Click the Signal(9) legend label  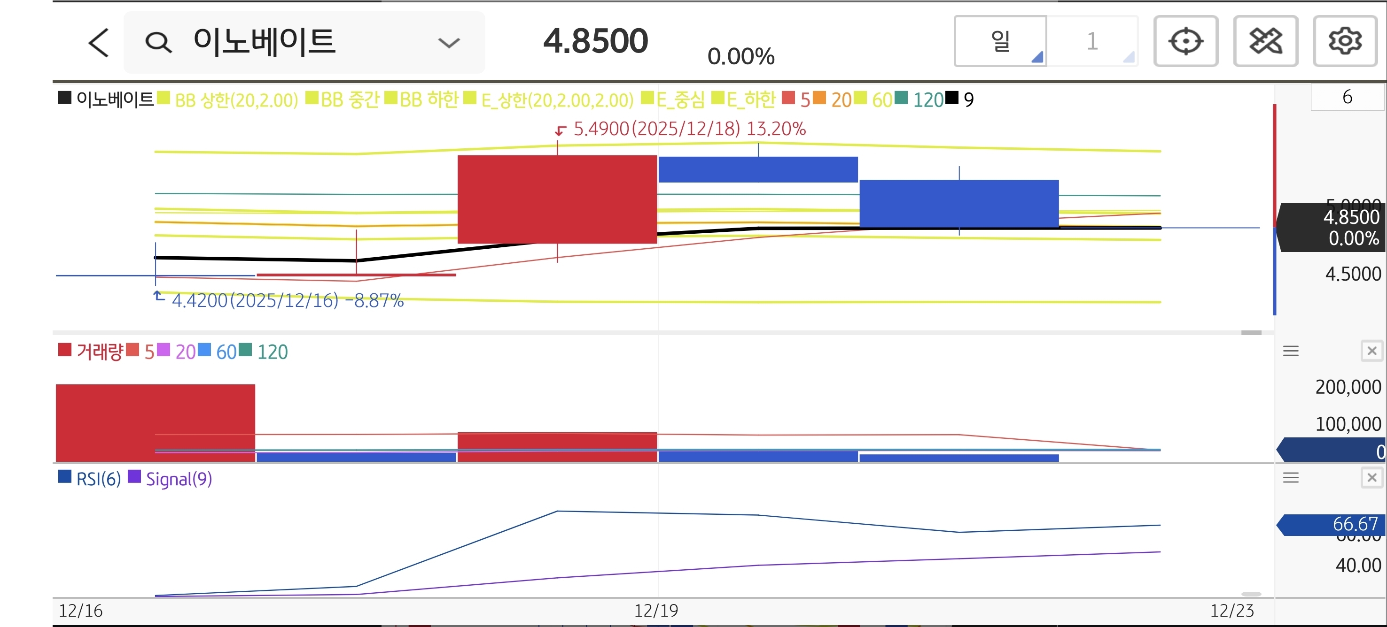(179, 479)
